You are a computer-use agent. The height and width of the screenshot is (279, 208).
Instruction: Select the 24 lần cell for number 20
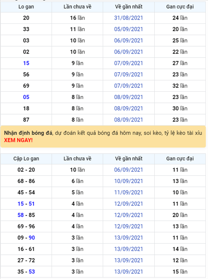click(x=180, y=18)
